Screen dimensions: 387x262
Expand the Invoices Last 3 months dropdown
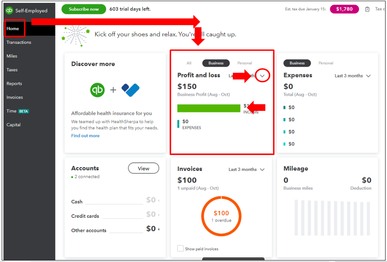[246, 169]
